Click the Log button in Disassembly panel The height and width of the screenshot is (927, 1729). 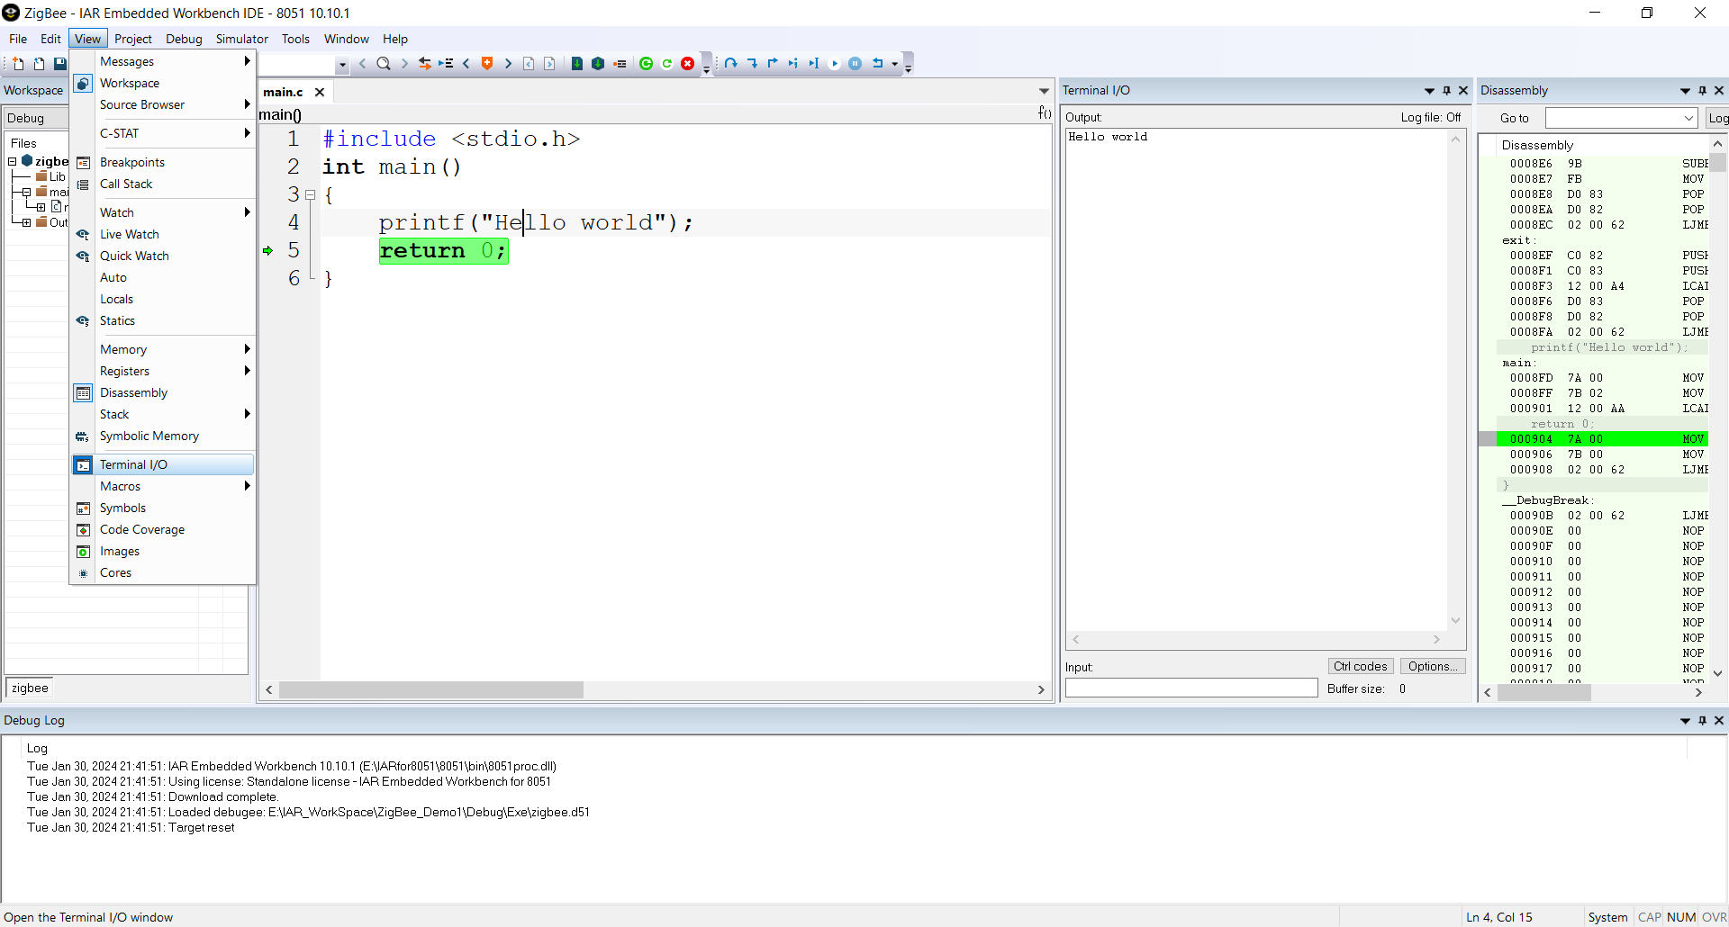tap(1717, 118)
